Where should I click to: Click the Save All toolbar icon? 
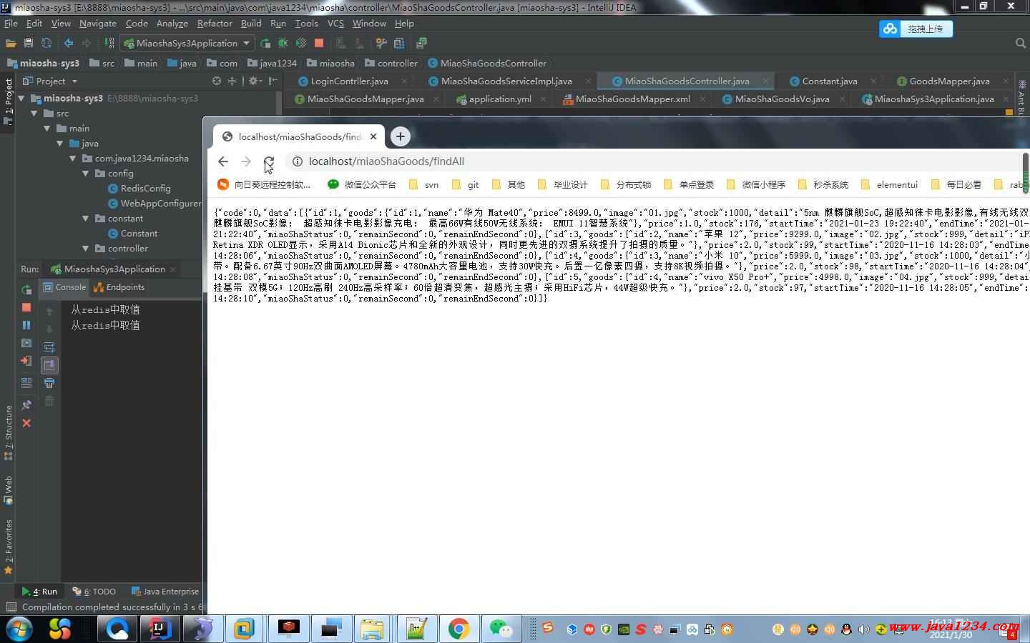pyautogui.click(x=29, y=43)
